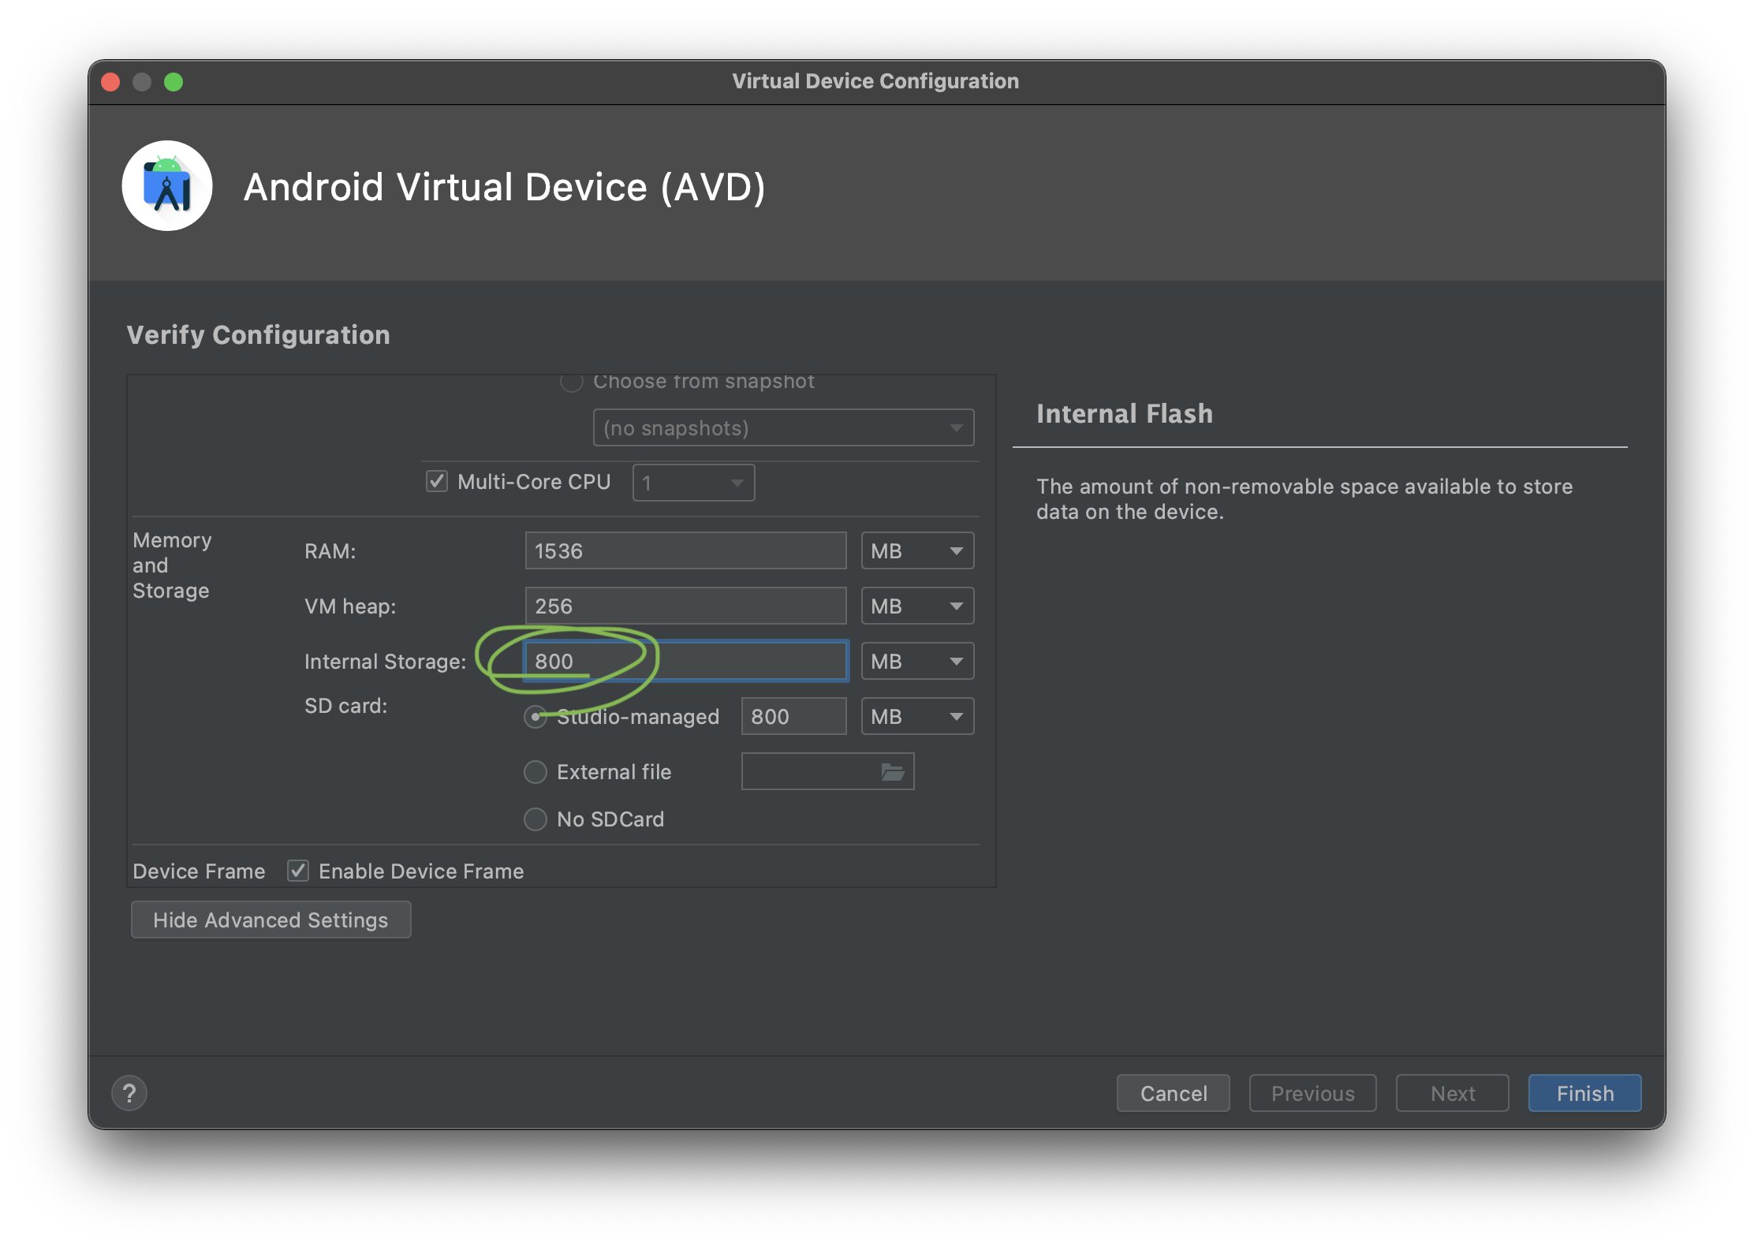Click the help question mark icon
This screenshot has width=1754, height=1246.
click(129, 1093)
